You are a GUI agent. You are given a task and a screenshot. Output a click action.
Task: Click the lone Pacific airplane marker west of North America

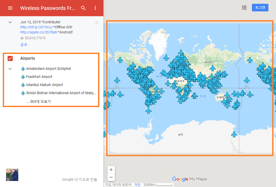117,80
